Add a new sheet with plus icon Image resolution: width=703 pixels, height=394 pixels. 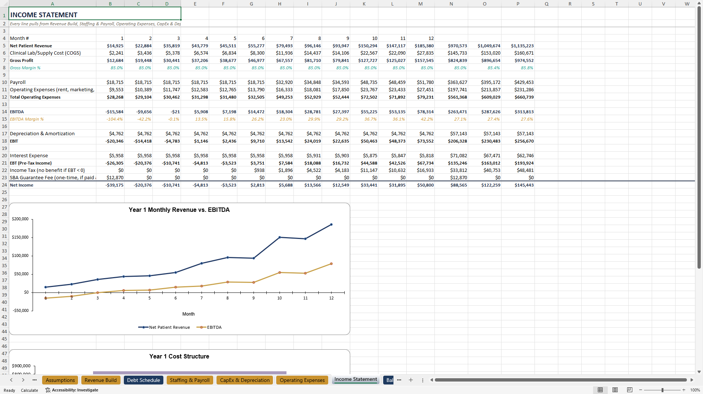[x=411, y=380]
